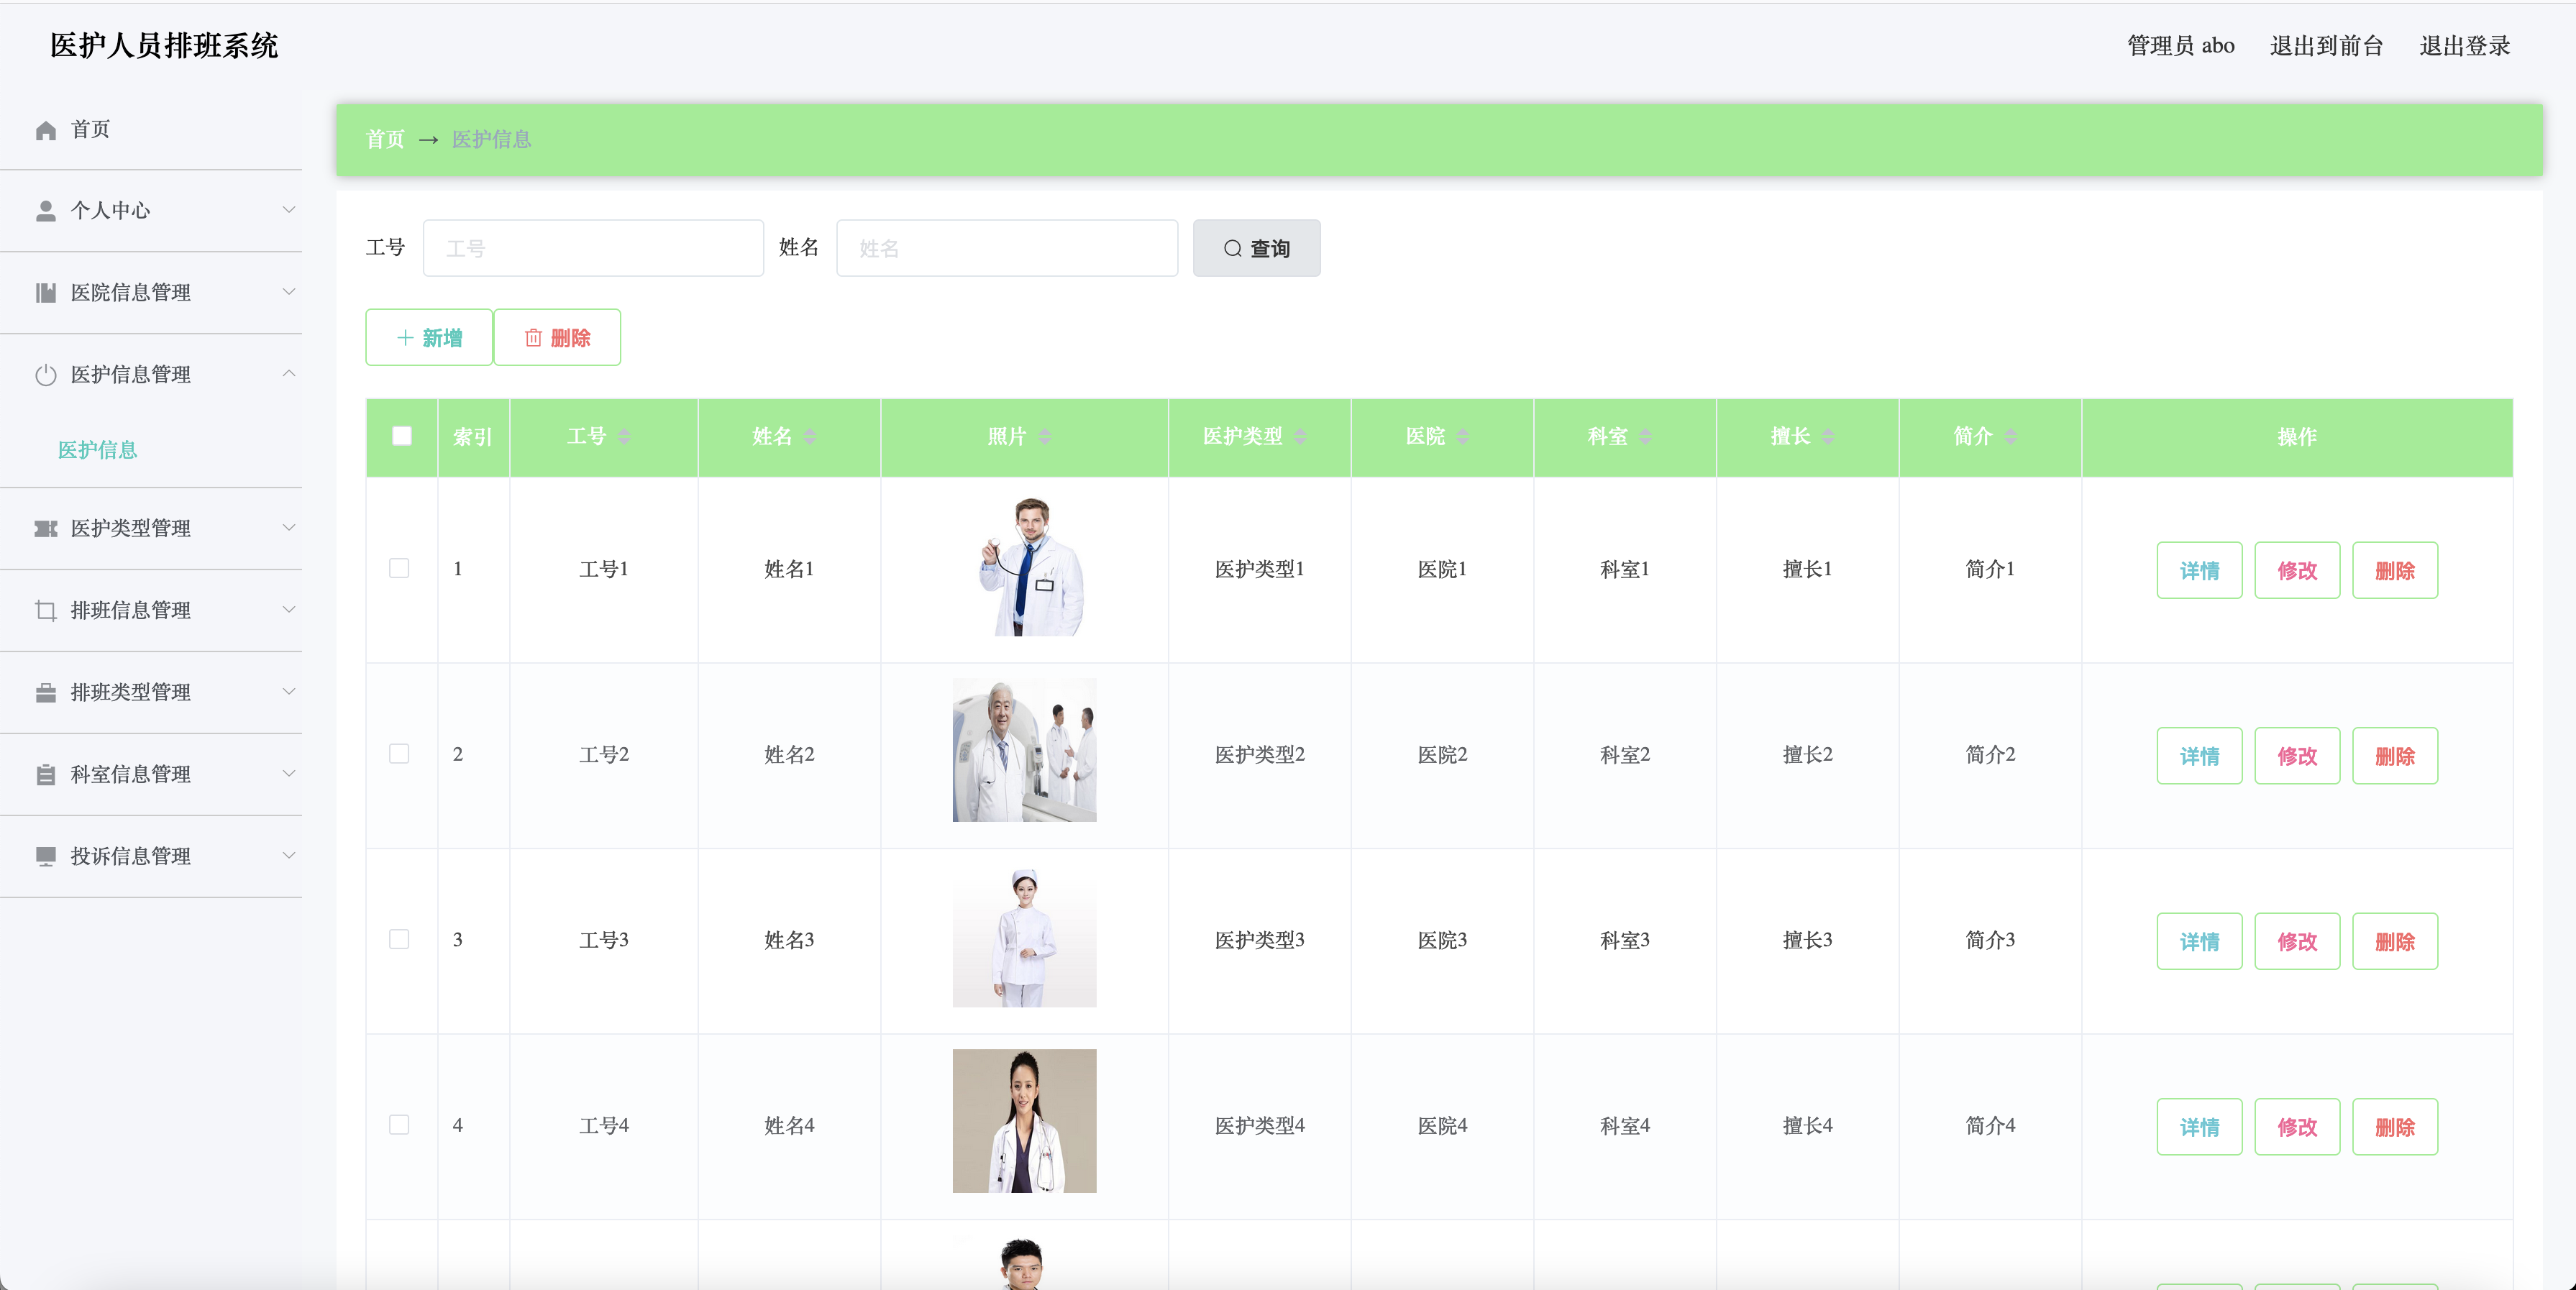
Task: Click cell text 简介4
Action: point(1990,1126)
